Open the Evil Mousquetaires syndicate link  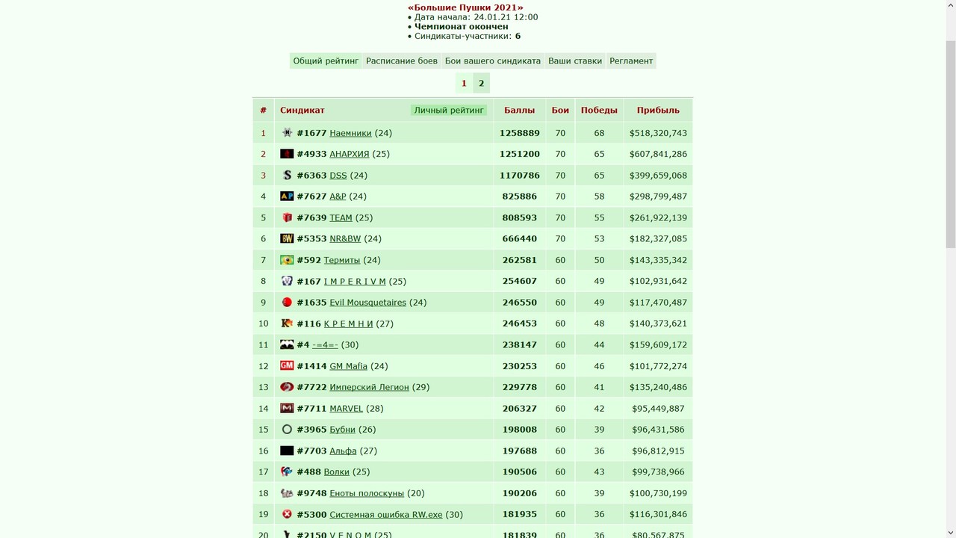[367, 303]
